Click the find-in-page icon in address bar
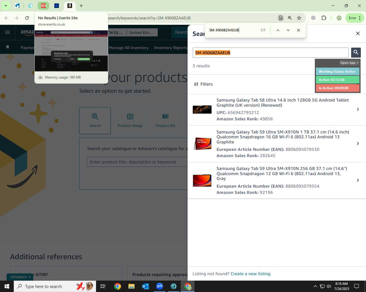Screen dimensions: 366x292 click(x=281, y=18)
